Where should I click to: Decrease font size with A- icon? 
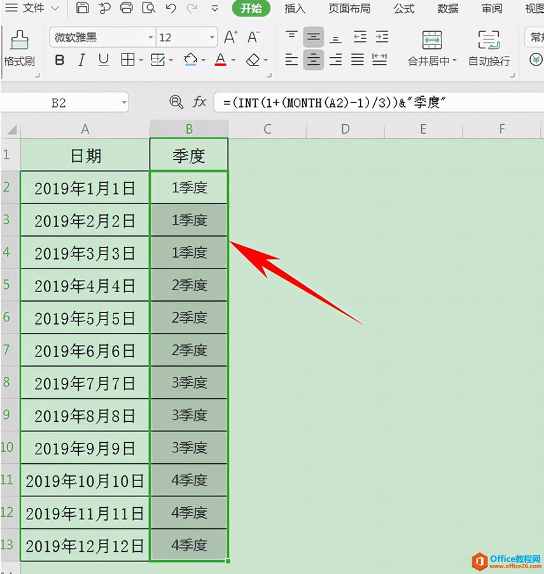253,37
